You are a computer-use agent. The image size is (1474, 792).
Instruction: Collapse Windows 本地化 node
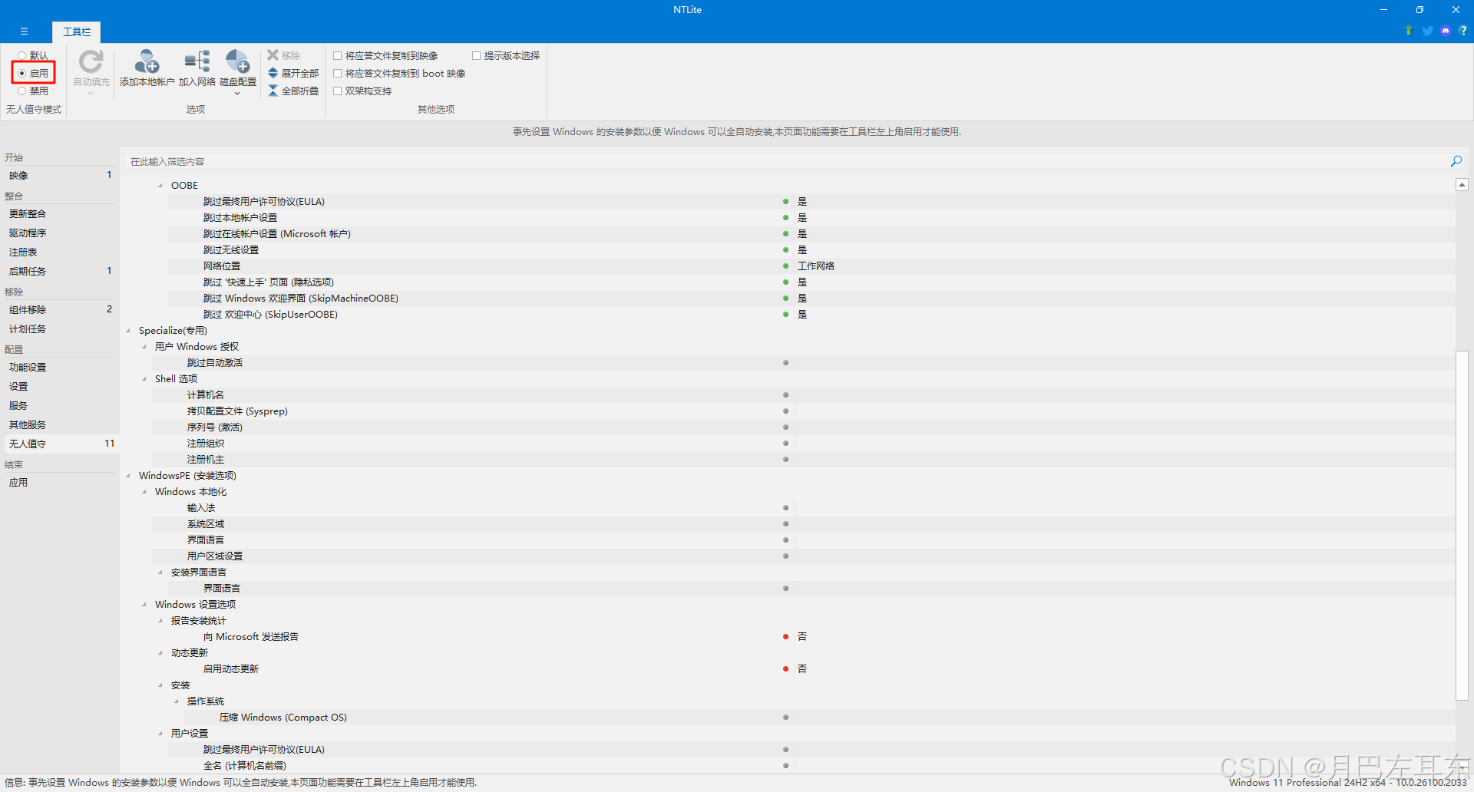click(x=144, y=492)
